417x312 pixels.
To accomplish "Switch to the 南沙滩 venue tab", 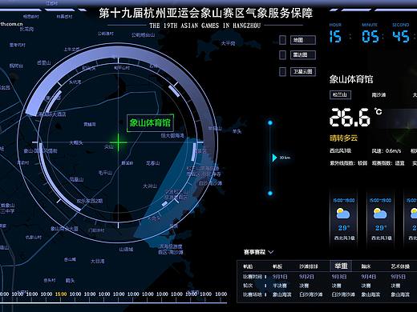I will pos(379,95).
